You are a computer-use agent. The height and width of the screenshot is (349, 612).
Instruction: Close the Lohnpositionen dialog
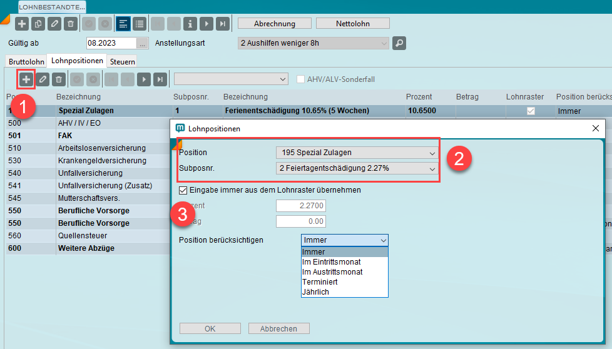(596, 128)
